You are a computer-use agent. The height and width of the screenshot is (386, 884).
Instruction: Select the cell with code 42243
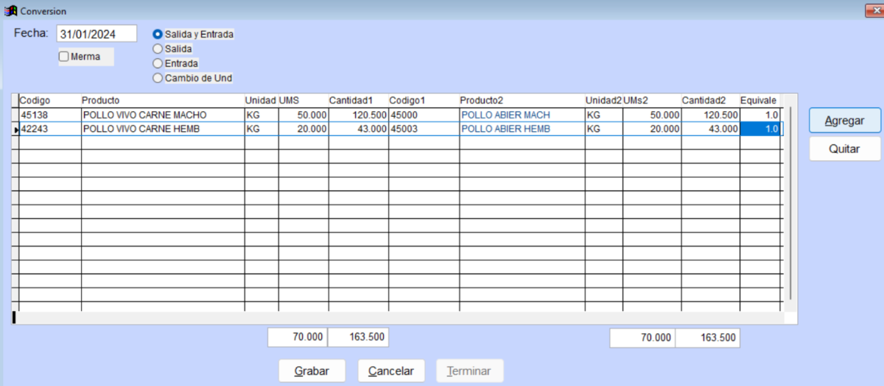[x=49, y=129]
